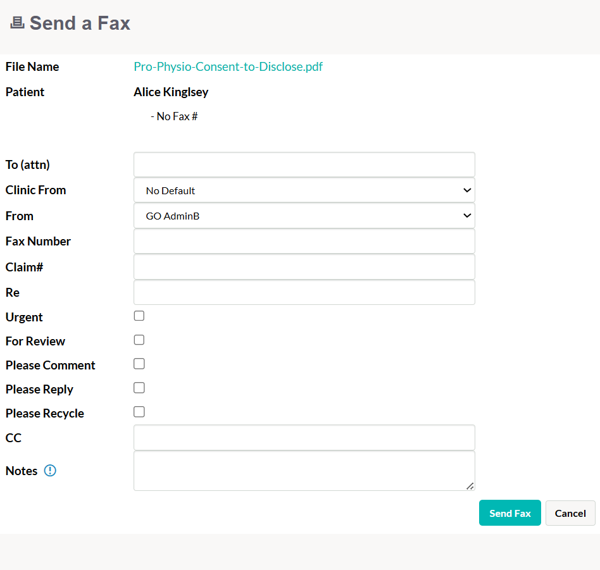
Task: Select the Claim# text field
Action: point(304,267)
